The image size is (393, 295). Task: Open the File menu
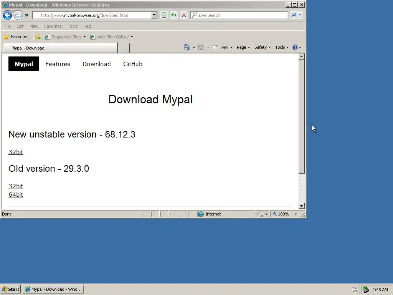click(7, 26)
